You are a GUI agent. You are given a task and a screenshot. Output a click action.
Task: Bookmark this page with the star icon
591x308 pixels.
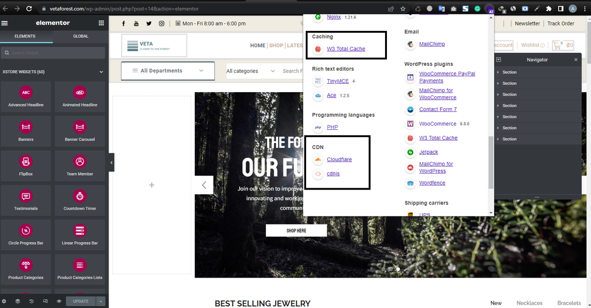coord(403,8)
